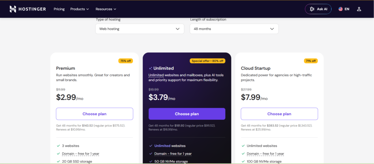Click the crossed-out $11.99 price
Image resolution: width=374 pixels, height=164 pixels.
[x=61, y=89]
